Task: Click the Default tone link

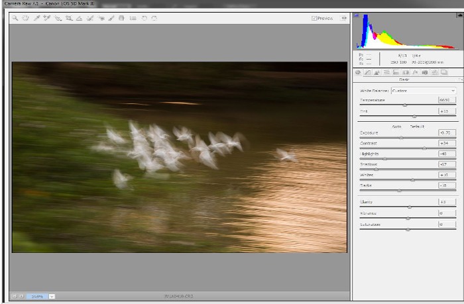Action: click(x=416, y=126)
